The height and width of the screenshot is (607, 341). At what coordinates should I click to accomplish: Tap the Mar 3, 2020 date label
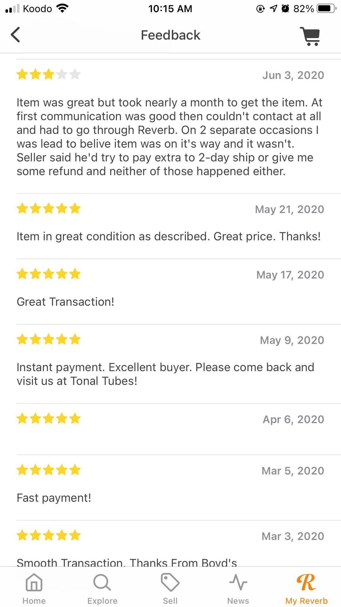pyautogui.click(x=293, y=536)
